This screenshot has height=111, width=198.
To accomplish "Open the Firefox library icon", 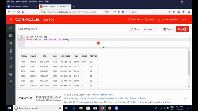I will (x=174, y=12).
